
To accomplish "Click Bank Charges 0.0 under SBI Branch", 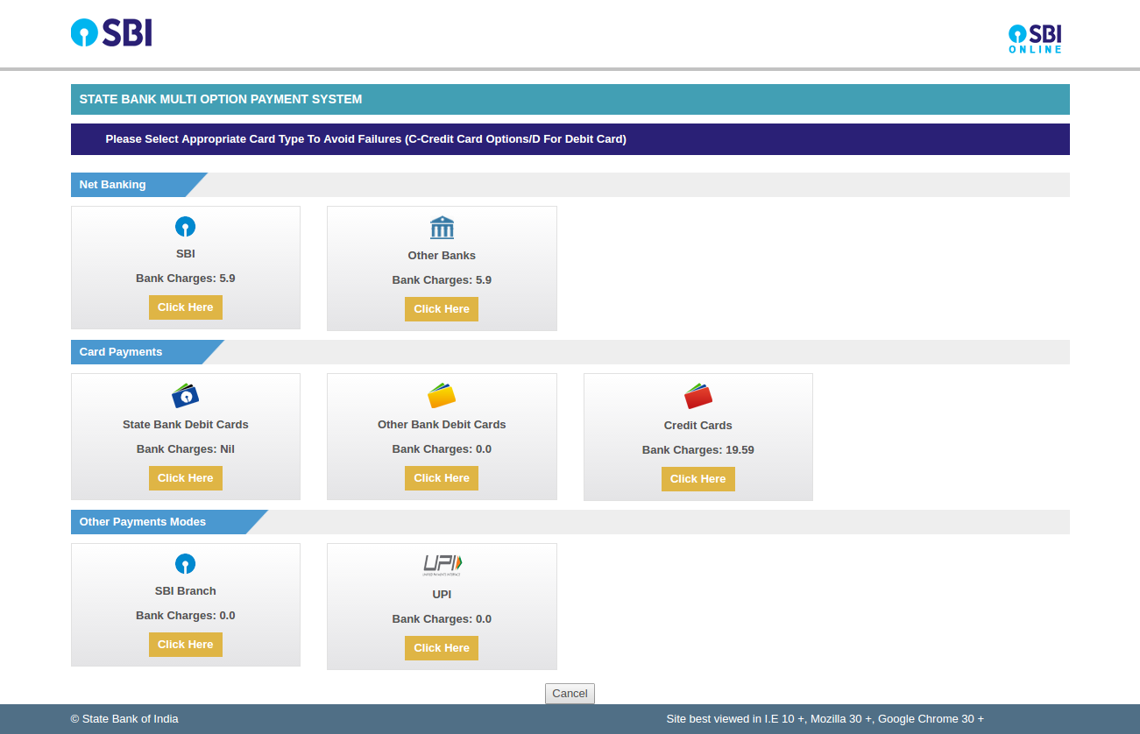I will click(185, 616).
